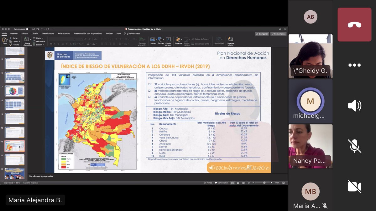This screenshot has width=376, height=211.
Task: Toggle the Notas pane in status bar
Action: 208,183
